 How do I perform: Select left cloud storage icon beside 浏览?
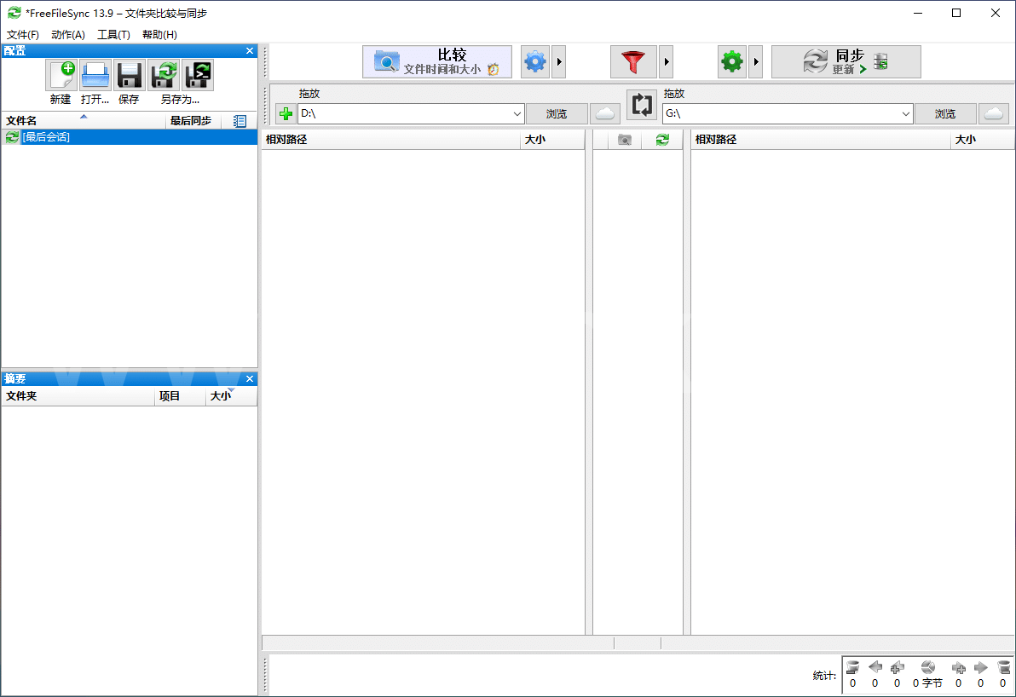[605, 113]
